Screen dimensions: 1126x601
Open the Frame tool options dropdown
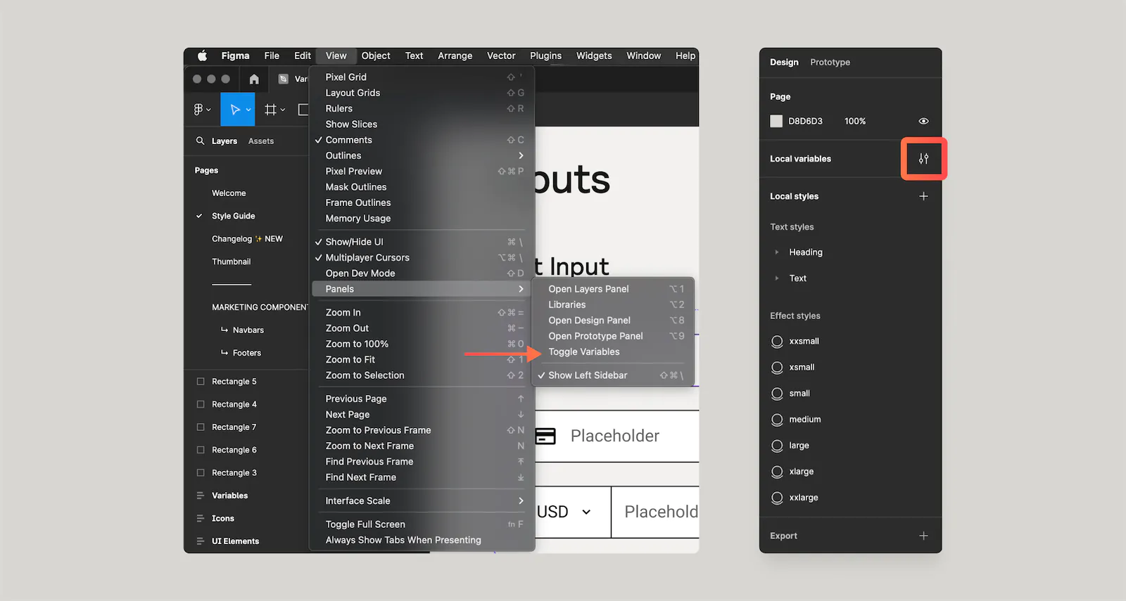coord(283,110)
